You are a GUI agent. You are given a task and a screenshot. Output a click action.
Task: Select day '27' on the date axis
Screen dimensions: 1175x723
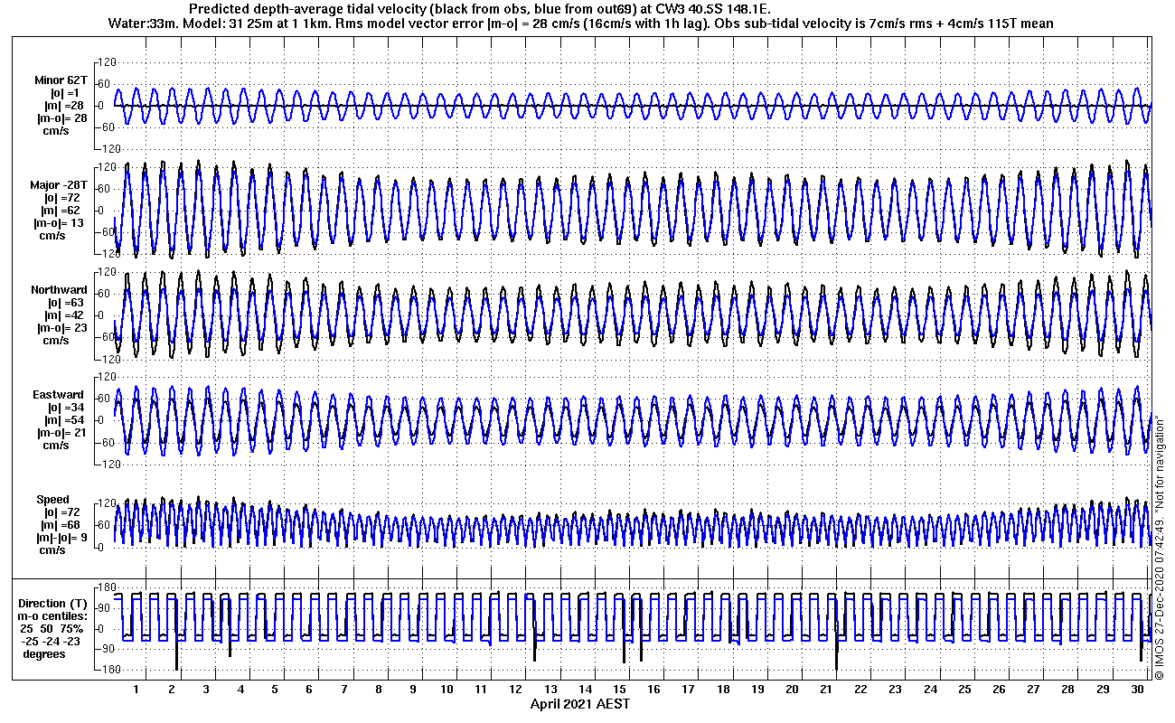click(1033, 690)
